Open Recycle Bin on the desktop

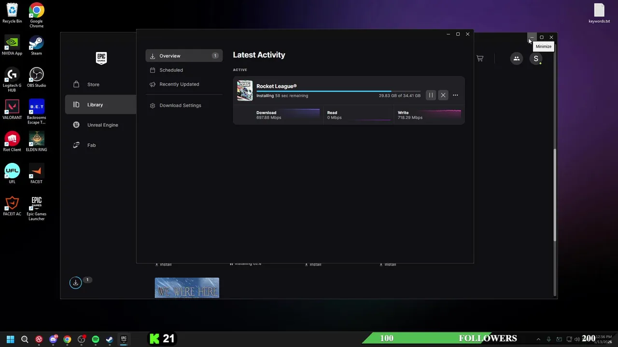[x=12, y=13]
